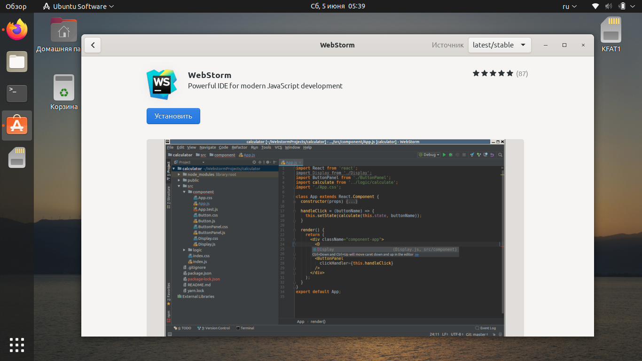Click the volume icon in top bar
The image size is (642, 361).
pos(609,6)
